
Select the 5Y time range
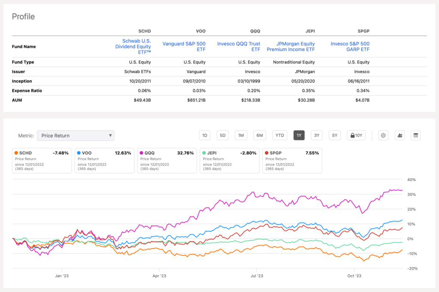coord(334,136)
